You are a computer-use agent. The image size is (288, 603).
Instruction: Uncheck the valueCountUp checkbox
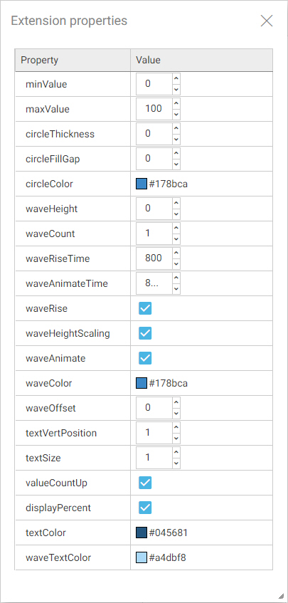145,483
